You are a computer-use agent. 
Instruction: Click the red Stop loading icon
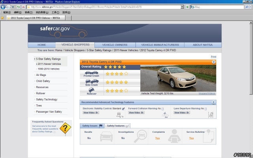click(24, 7)
